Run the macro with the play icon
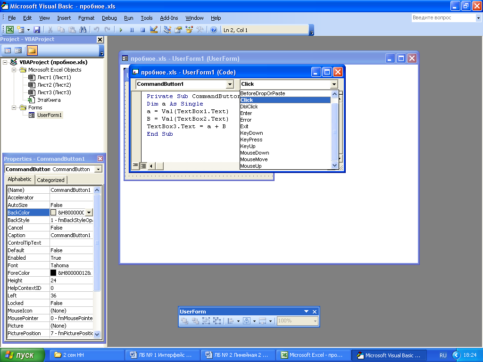483x362 pixels. coord(121,30)
